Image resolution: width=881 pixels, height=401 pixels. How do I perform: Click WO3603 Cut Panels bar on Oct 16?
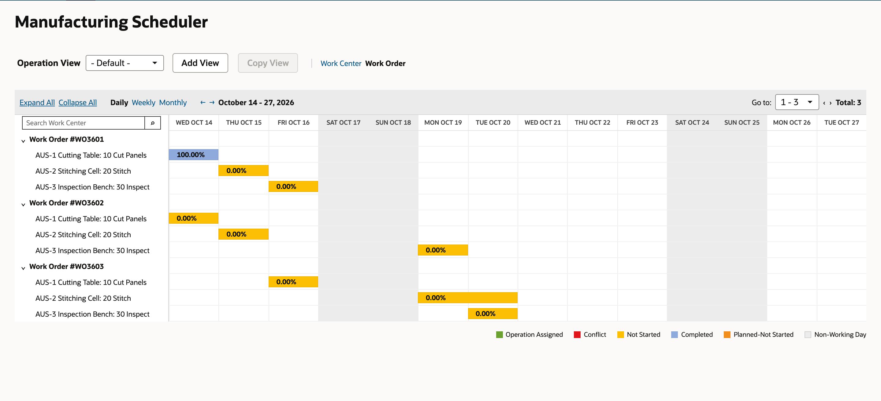click(x=293, y=282)
